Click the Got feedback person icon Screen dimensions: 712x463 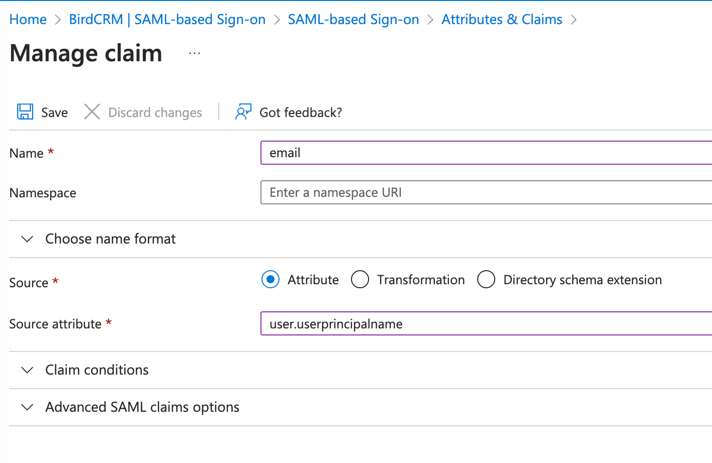(243, 111)
